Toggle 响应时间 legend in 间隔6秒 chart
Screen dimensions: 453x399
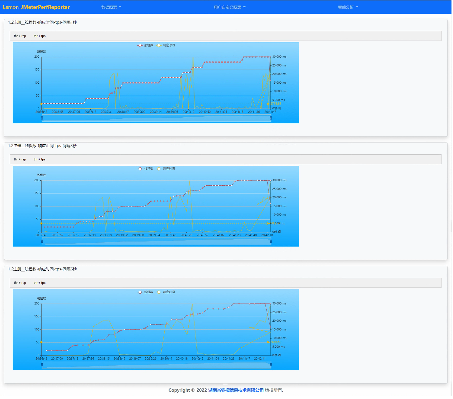(x=166, y=292)
